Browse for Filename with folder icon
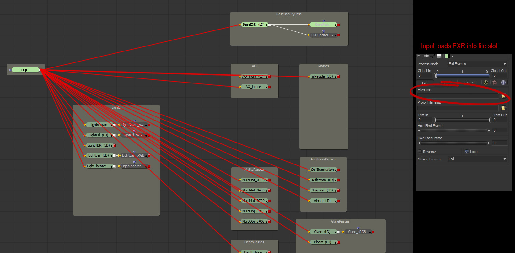515x253 pixels. click(503, 96)
